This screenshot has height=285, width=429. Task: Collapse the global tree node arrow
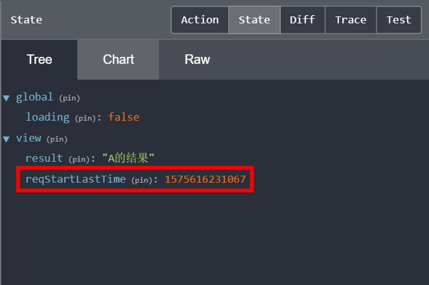point(6,98)
